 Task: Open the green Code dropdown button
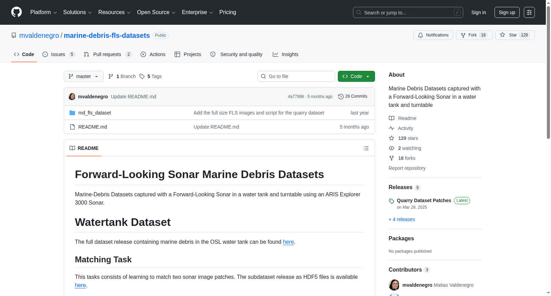[356, 76]
